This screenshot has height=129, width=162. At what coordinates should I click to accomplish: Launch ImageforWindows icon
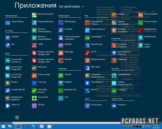(34, 23)
